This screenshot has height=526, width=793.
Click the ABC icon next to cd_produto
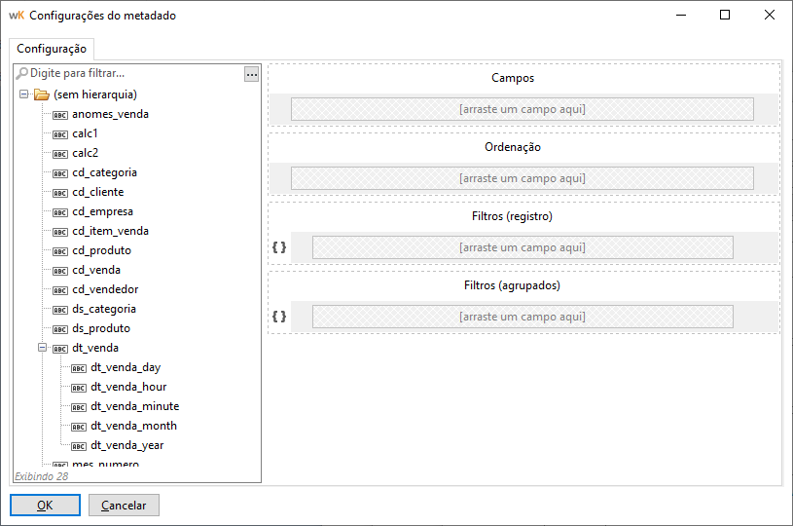[x=60, y=251]
